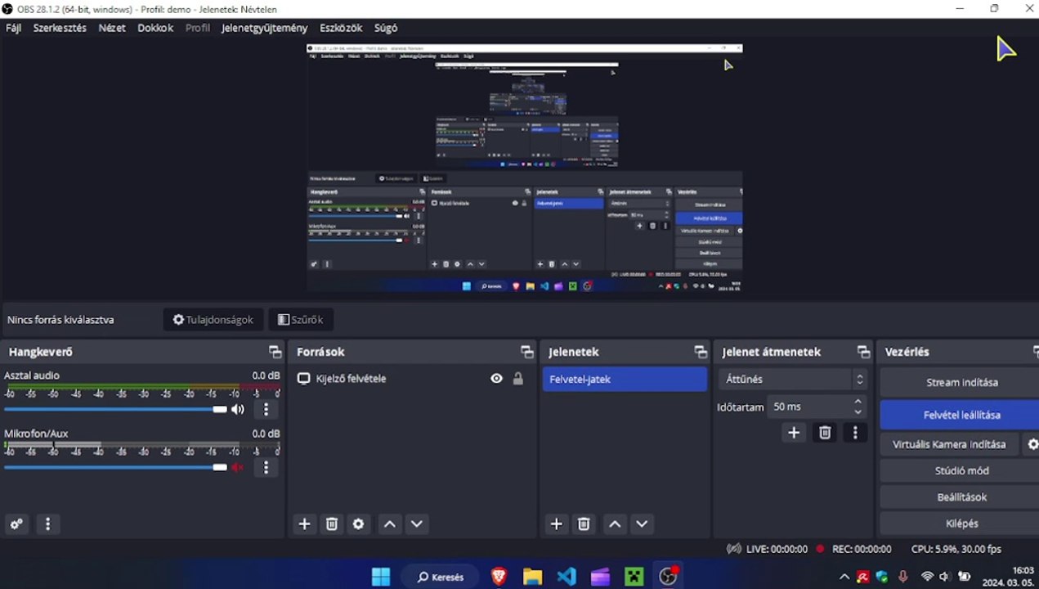Mute the Asztal audio speaker icon
The width and height of the screenshot is (1039, 589).
click(238, 409)
